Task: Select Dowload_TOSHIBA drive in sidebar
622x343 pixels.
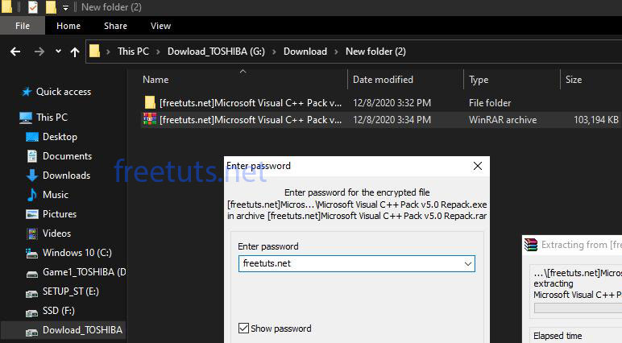Action: tap(82, 330)
